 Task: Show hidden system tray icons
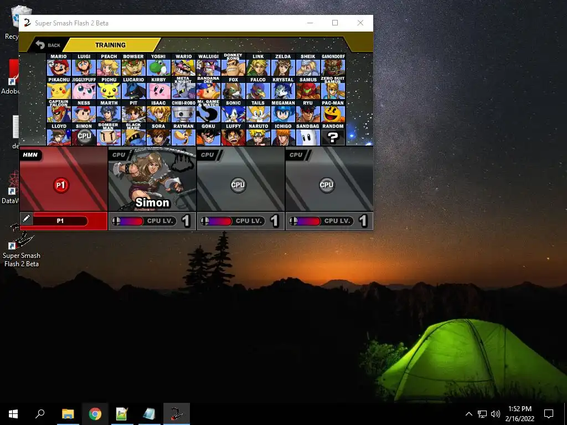pos(468,414)
